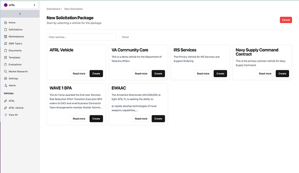Open the AFRL organization switcher dropdown

point(20,5)
